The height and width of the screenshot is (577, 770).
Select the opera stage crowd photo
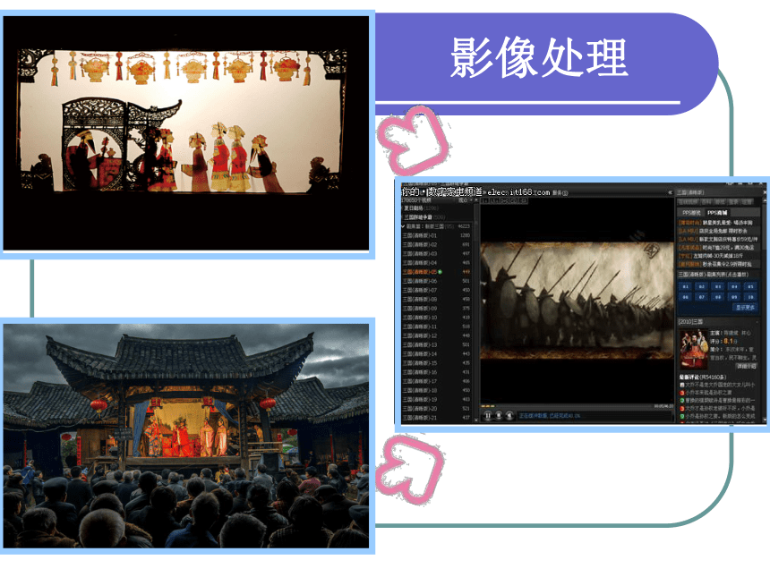coord(186,436)
